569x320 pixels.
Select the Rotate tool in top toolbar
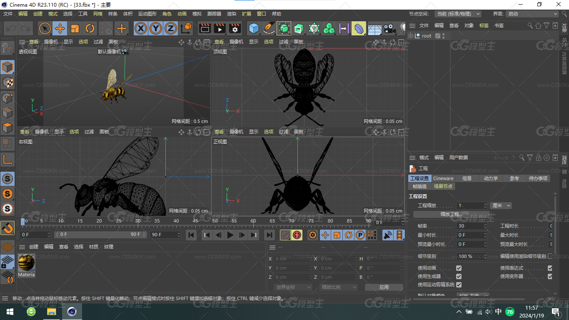(90, 29)
